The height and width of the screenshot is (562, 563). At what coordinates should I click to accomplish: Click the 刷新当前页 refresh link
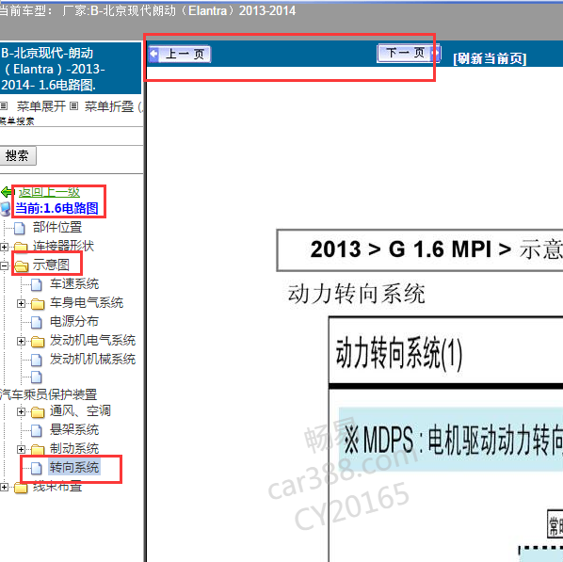(x=490, y=58)
